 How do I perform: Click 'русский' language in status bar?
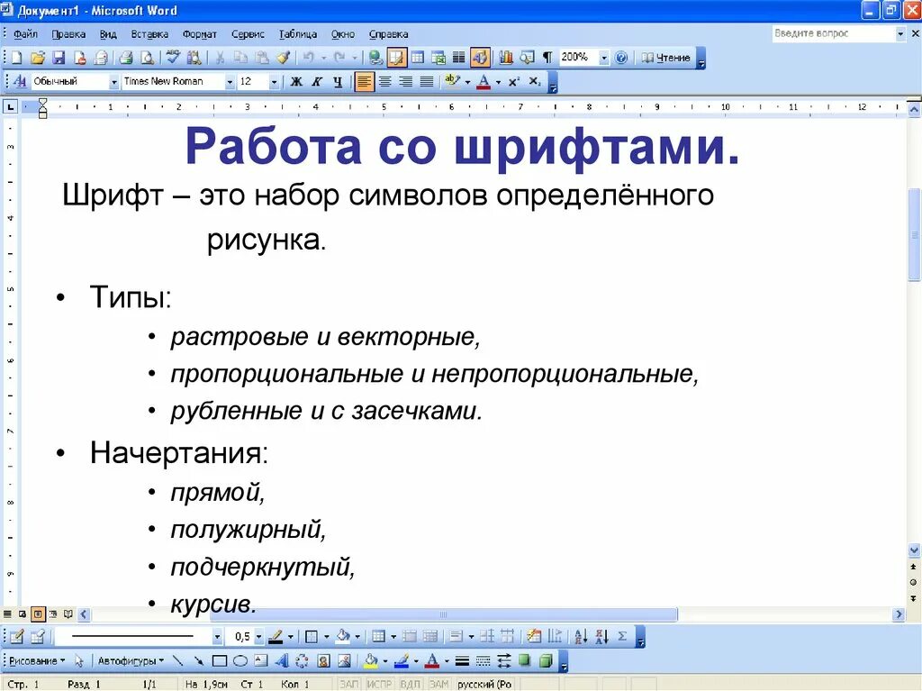pos(484,684)
